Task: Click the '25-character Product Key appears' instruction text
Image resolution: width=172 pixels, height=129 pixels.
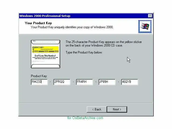Action: (x=104, y=44)
